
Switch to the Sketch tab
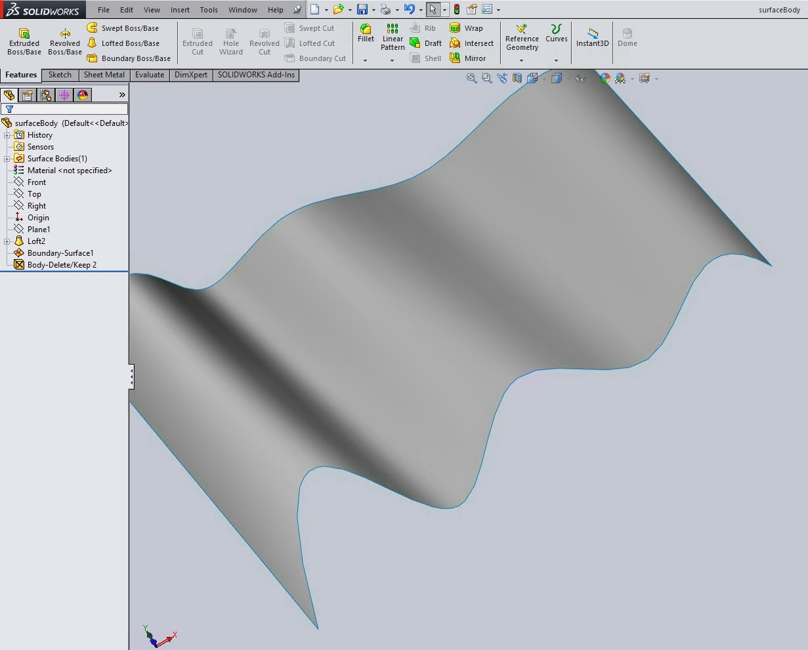pos(60,75)
